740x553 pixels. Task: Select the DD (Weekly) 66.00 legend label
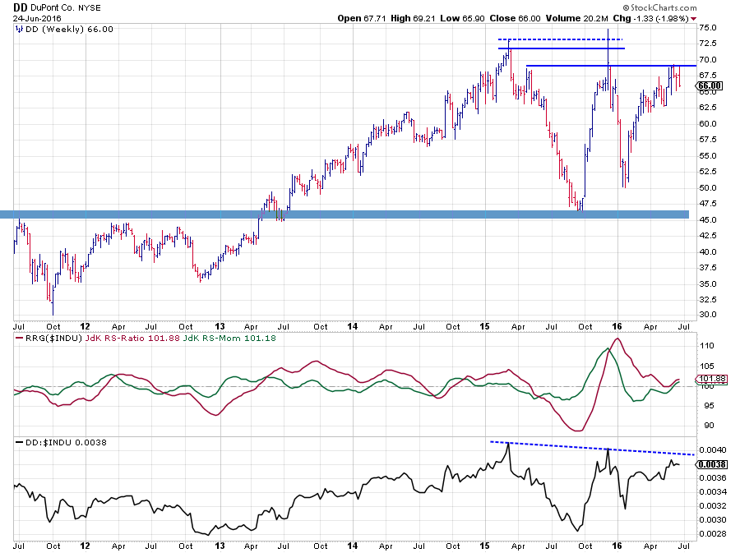[69, 30]
